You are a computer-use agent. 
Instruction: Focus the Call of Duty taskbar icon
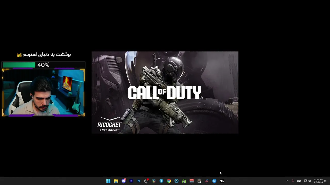222,181
